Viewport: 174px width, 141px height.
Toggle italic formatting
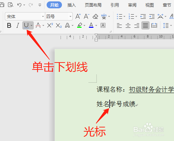(x=18, y=25)
